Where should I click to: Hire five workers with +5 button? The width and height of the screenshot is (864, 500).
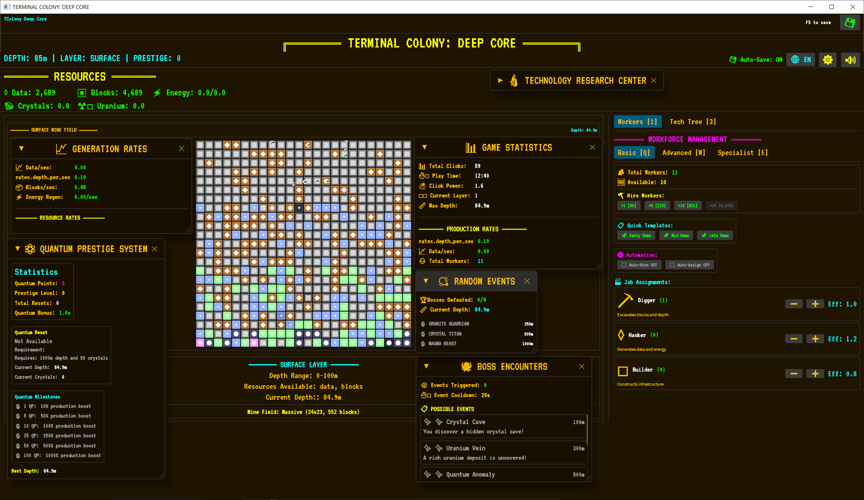pyautogui.click(x=657, y=206)
